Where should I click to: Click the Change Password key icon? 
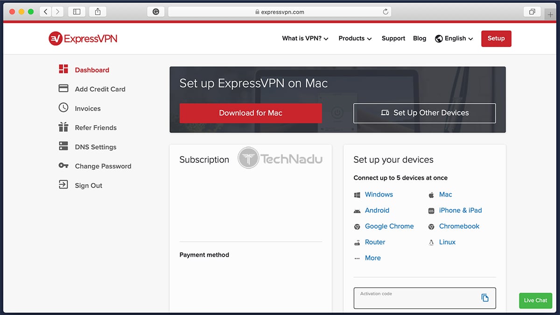(x=63, y=166)
